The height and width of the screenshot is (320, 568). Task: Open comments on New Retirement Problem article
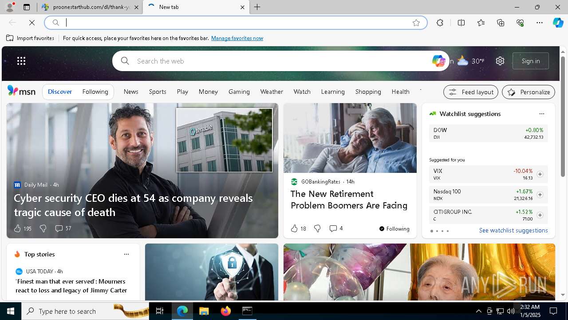[x=336, y=228]
